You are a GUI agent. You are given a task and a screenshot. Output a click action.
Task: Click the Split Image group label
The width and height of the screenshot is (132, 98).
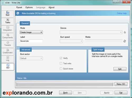tap(98, 50)
